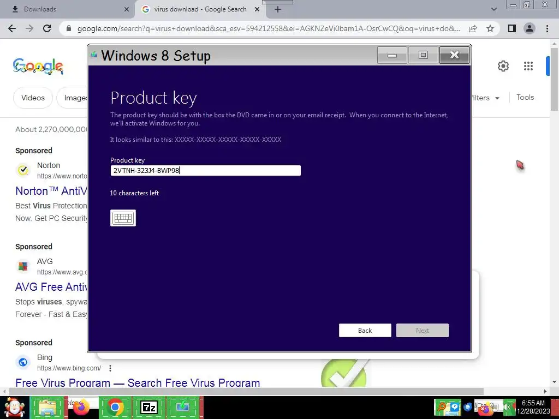This screenshot has height=419, width=559.
Task: Share this page from address bar
Action: pos(473,28)
